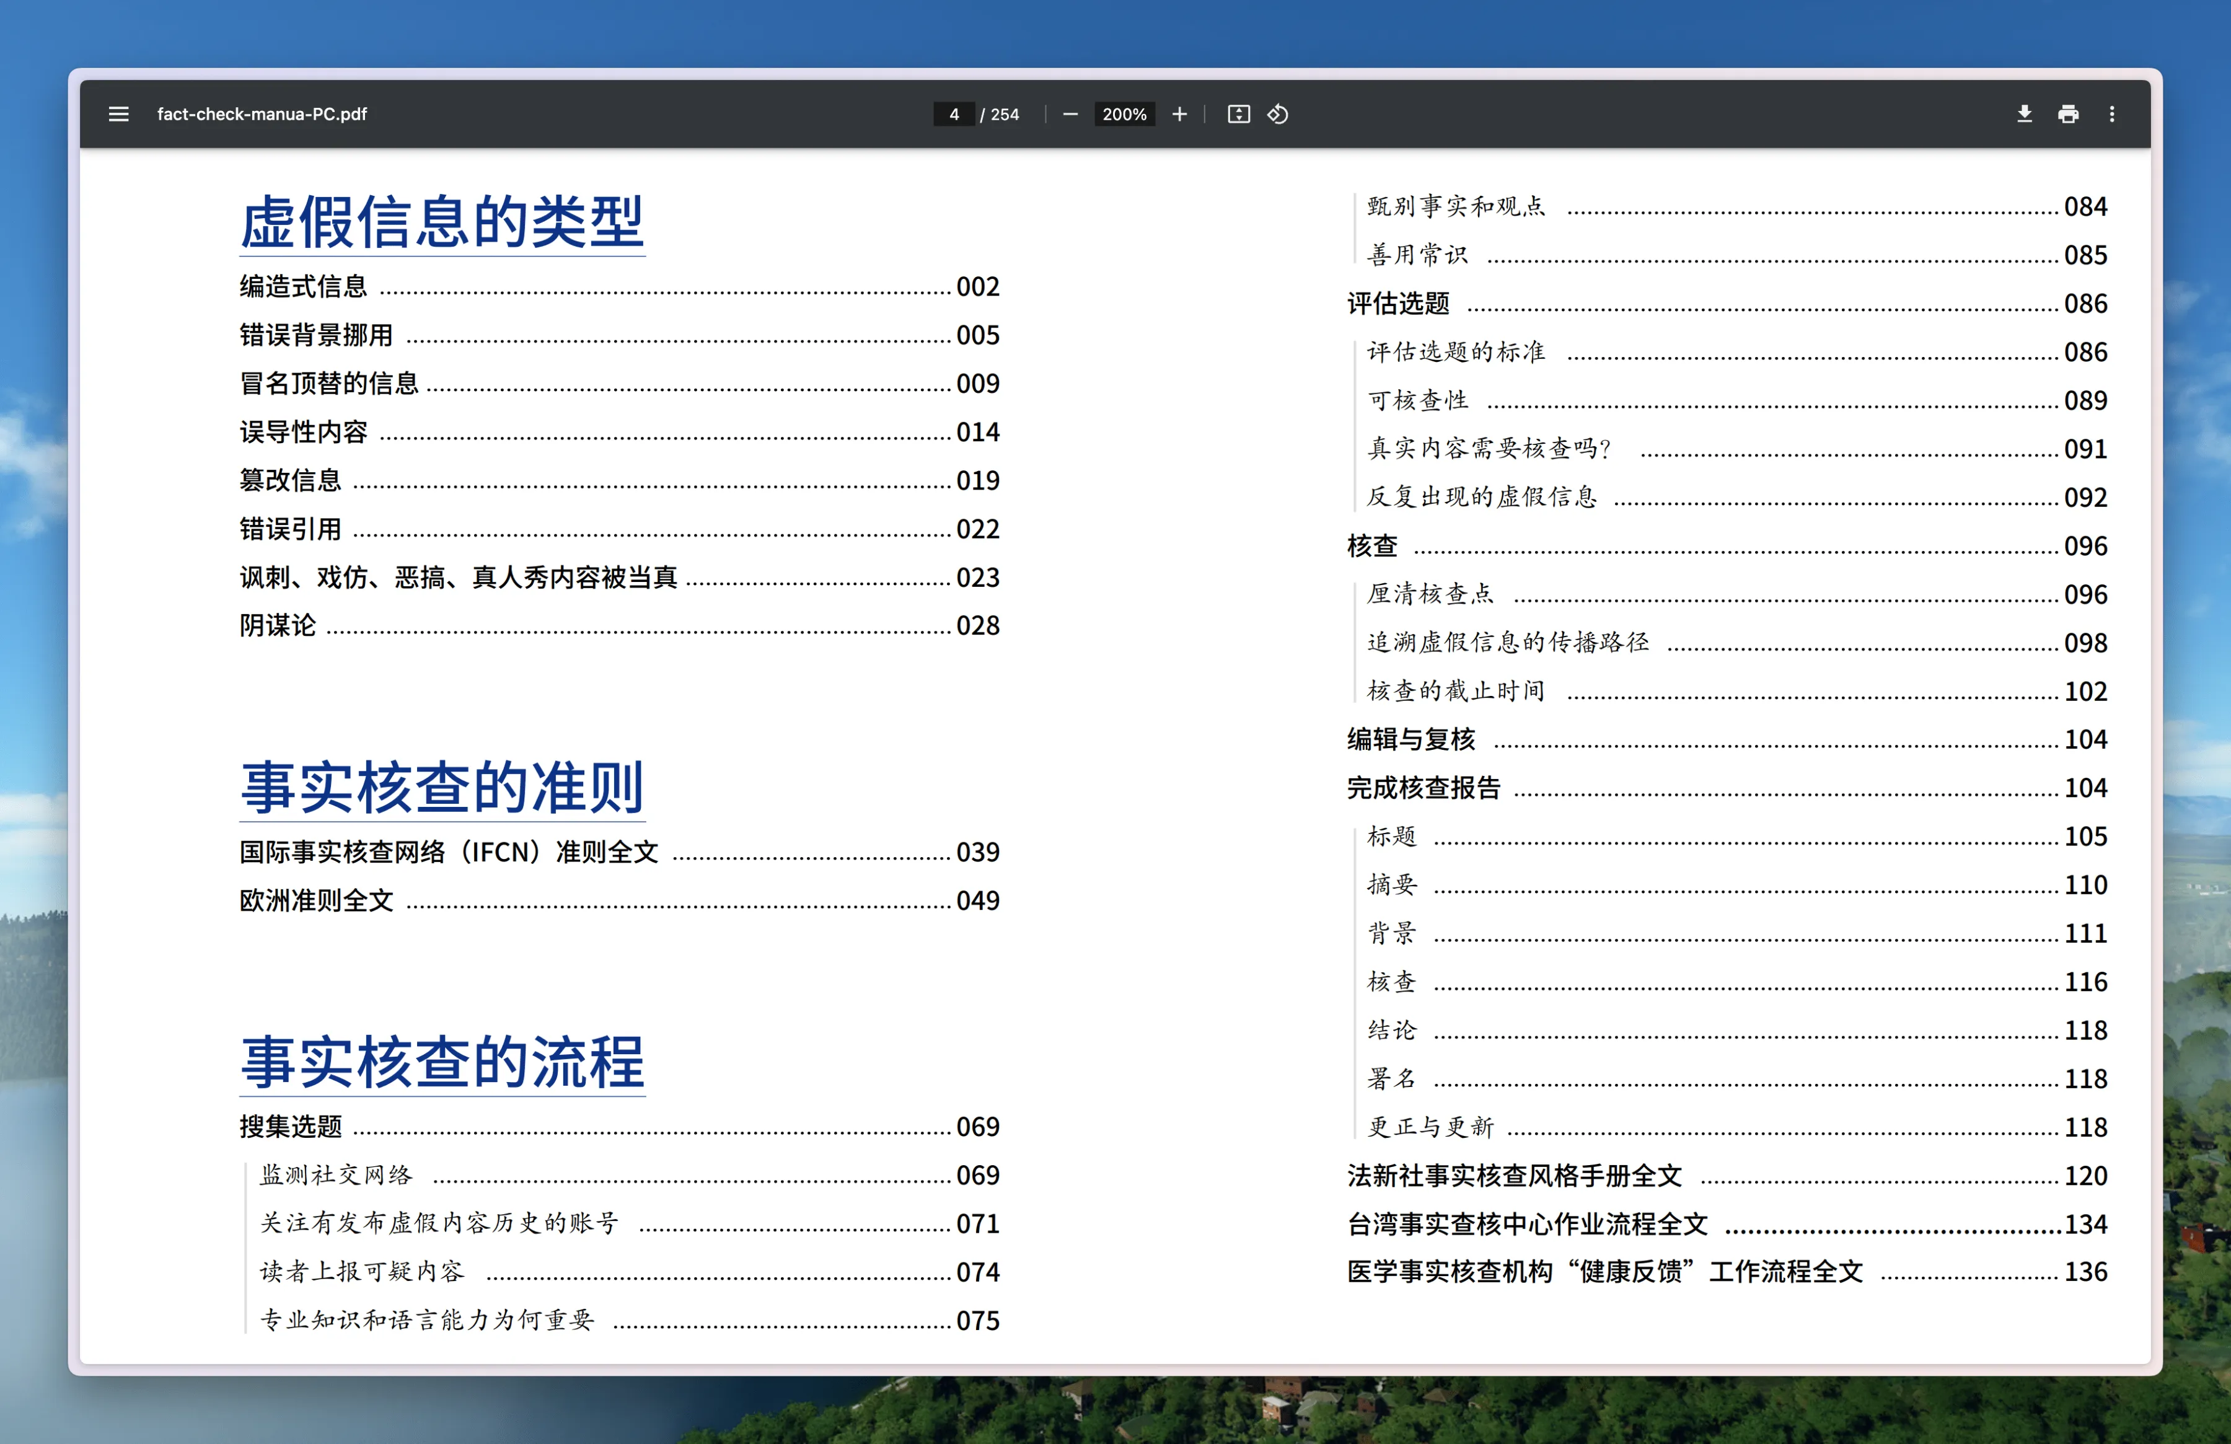Open the 编造式信息 contents entry
Viewport: 2231px width, 1444px height.
point(304,287)
